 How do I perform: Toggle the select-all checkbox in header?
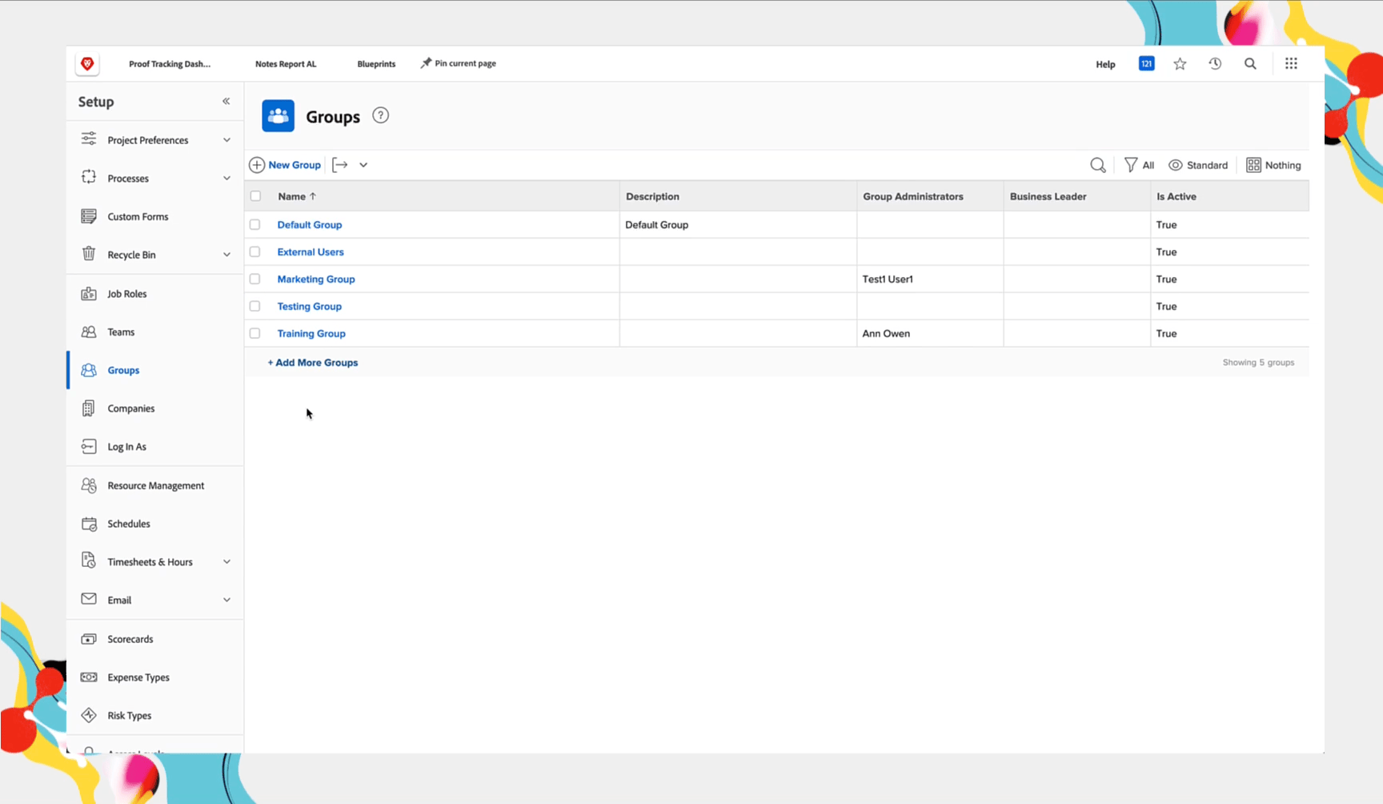(x=255, y=196)
